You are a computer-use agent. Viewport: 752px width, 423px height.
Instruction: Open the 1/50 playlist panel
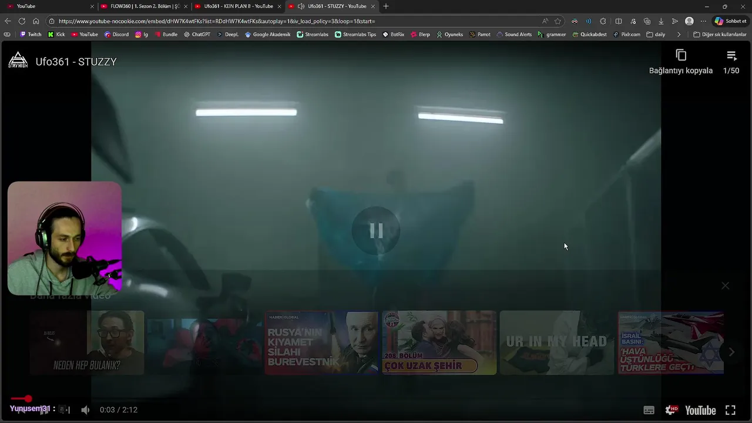[x=731, y=62]
